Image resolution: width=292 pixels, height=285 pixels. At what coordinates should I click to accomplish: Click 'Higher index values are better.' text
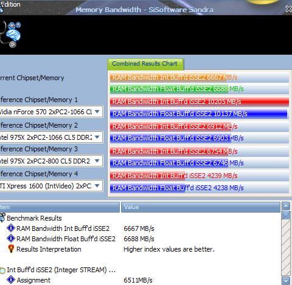pyautogui.click(x=169, y=249)
